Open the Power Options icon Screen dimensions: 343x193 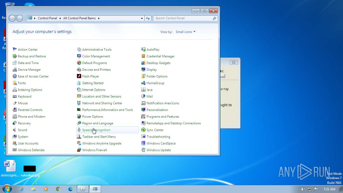point(79,116)
